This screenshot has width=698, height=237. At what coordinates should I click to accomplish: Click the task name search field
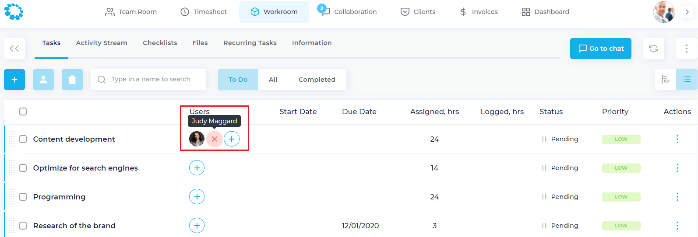coord(151,80)
